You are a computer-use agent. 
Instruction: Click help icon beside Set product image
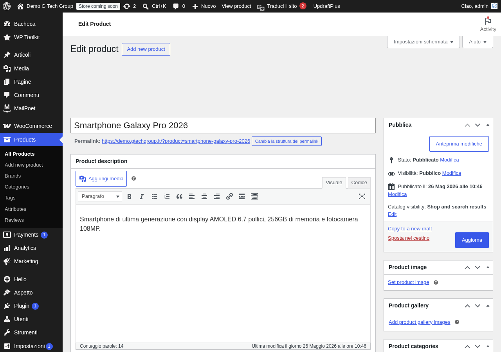pyautogui.click(x=436, y=282)
